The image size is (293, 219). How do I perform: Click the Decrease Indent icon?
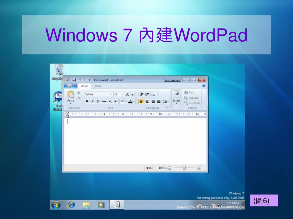(141, 94)
